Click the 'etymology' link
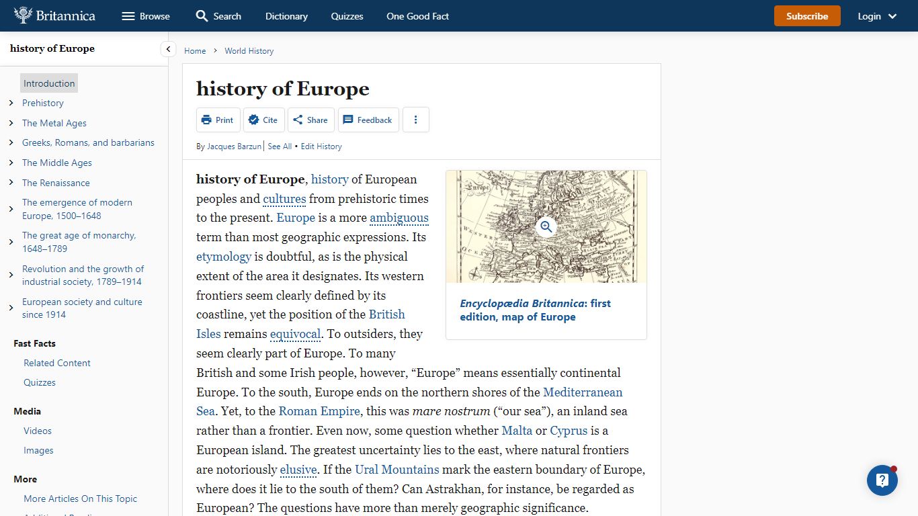Screen dimensions: 918x516 point(224,257)
